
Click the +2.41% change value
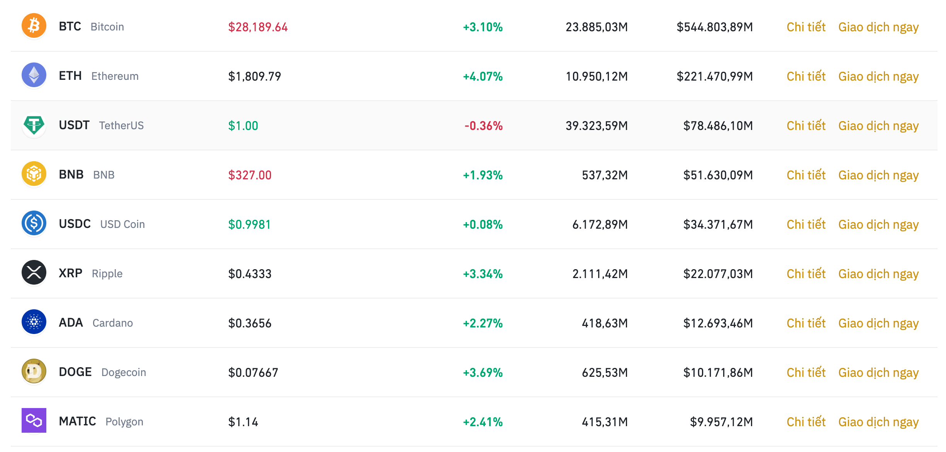click(x=483, y=422)
